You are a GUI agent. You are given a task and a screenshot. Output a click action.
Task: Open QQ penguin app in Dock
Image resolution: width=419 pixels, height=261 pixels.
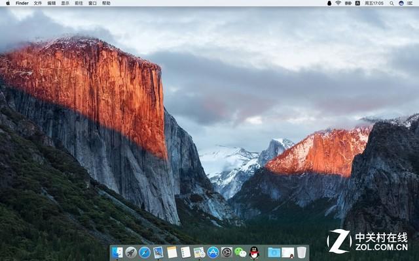click(254, 253)
